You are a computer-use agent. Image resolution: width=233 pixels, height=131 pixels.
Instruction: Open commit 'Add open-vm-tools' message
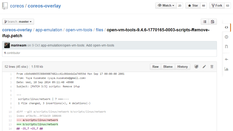pos(77,45)
